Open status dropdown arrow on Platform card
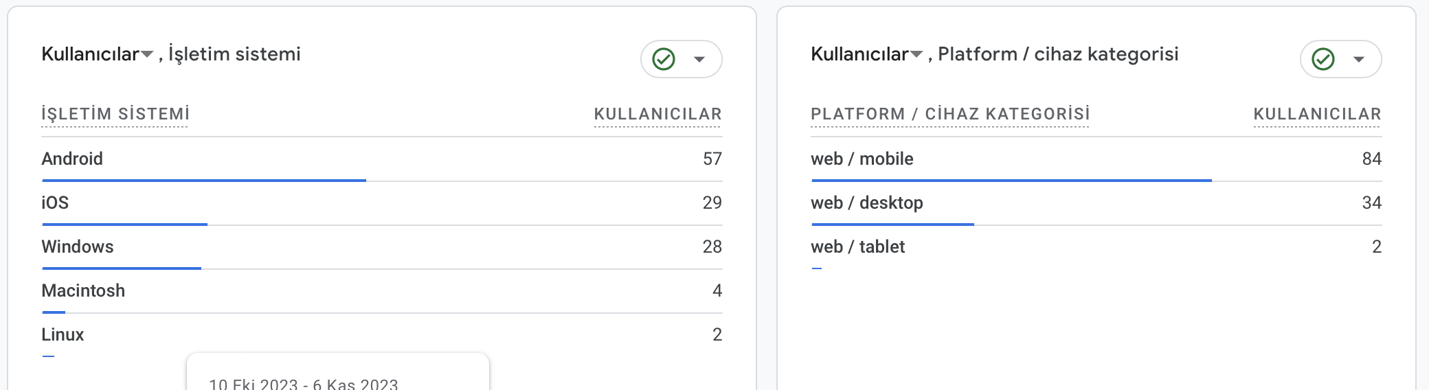Screen dimensions: 1429x390 [1359, 59]
